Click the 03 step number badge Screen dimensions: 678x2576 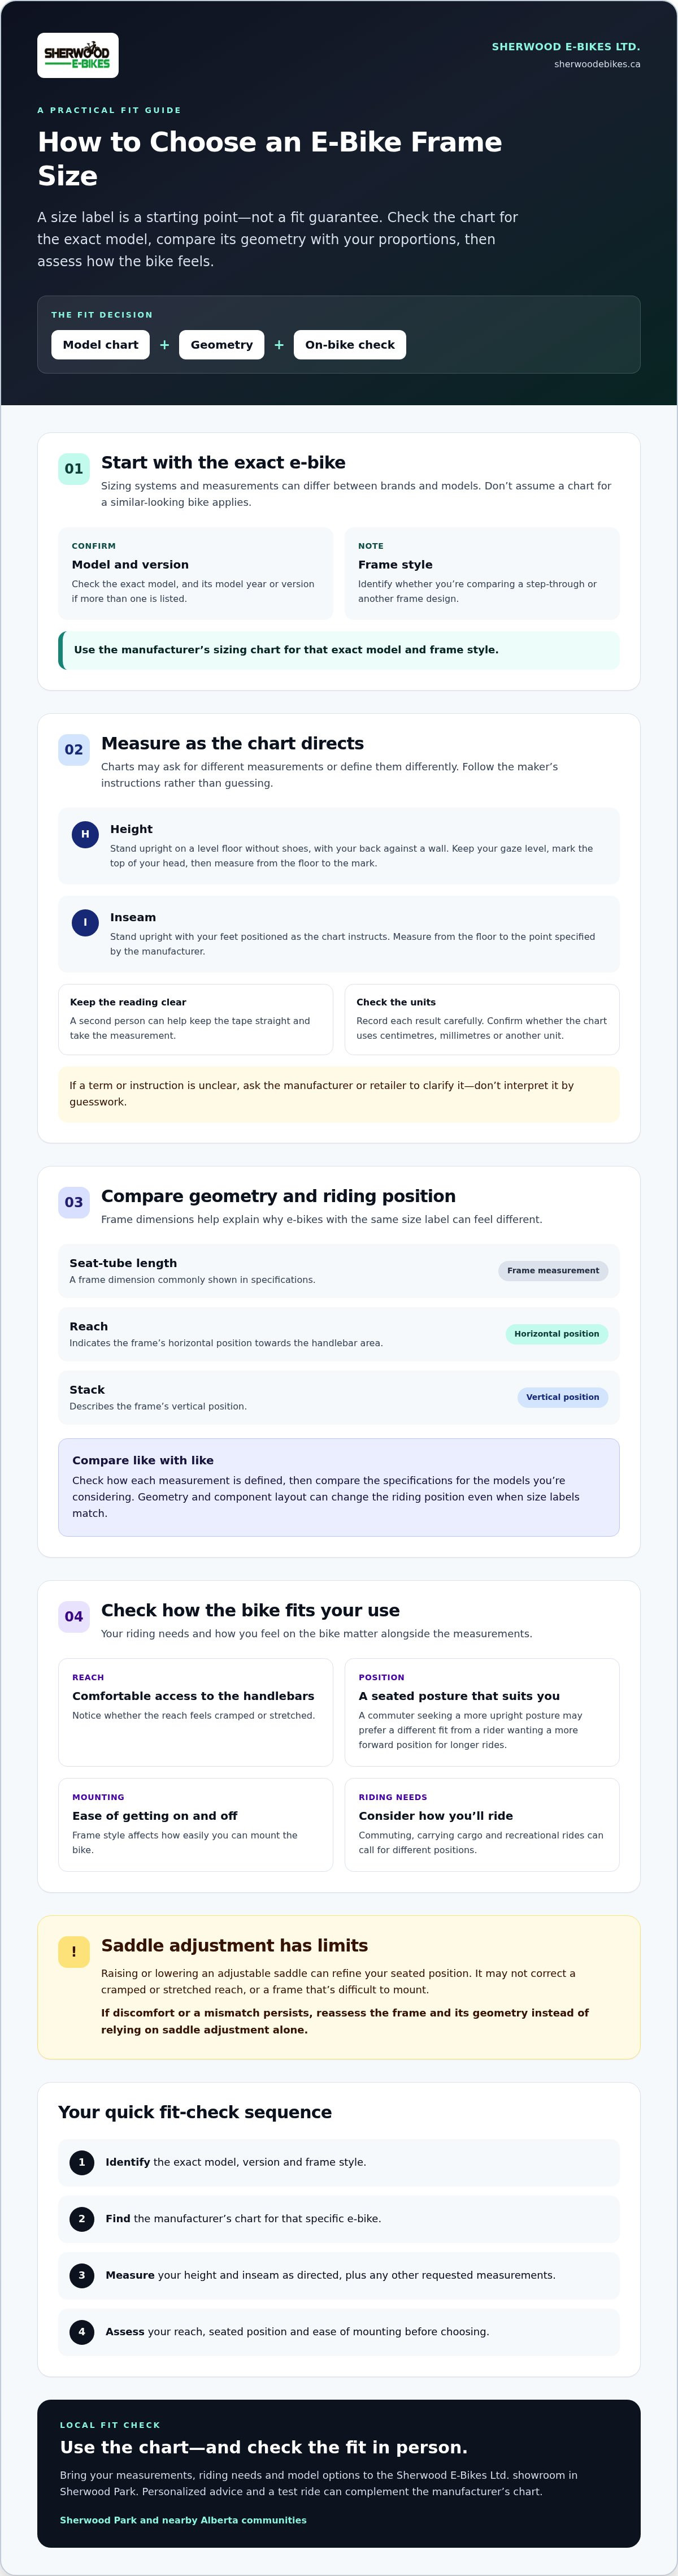pos(74,1203)
